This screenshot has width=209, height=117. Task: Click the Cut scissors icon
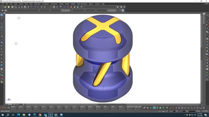click(x=19, y=7)
